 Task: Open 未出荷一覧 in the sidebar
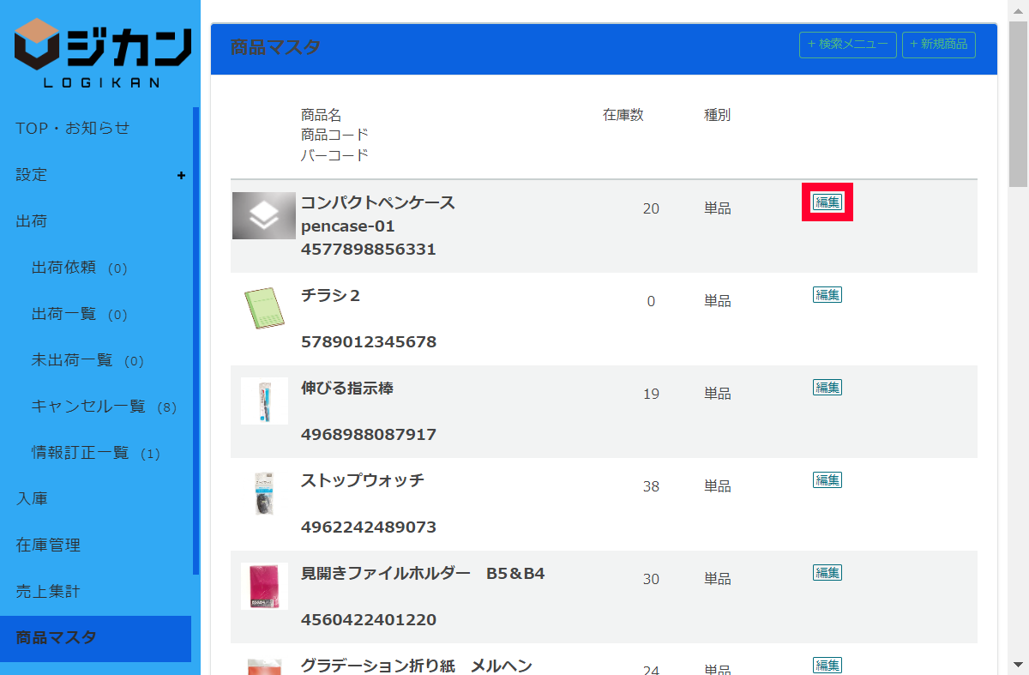pos(72,360)
